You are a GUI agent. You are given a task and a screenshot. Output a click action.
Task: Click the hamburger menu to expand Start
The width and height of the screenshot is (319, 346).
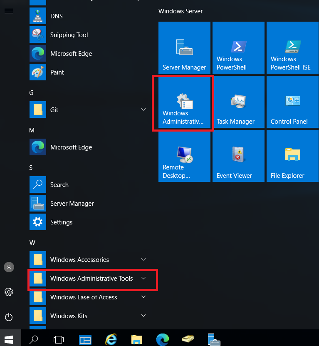coord(9,11)
